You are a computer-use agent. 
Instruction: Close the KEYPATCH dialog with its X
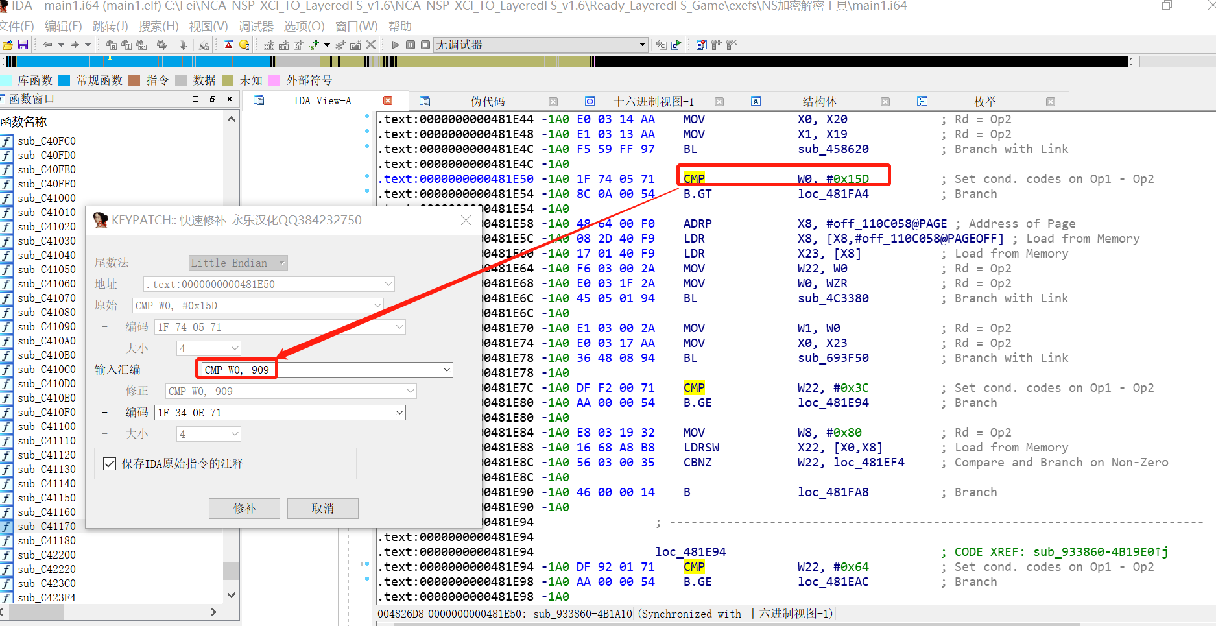[466, 221]
